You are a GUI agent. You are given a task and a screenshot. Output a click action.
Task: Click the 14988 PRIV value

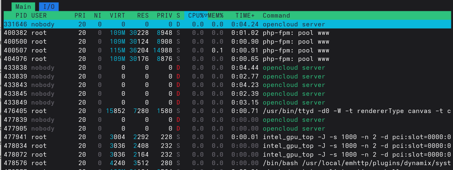click(163, 50)
